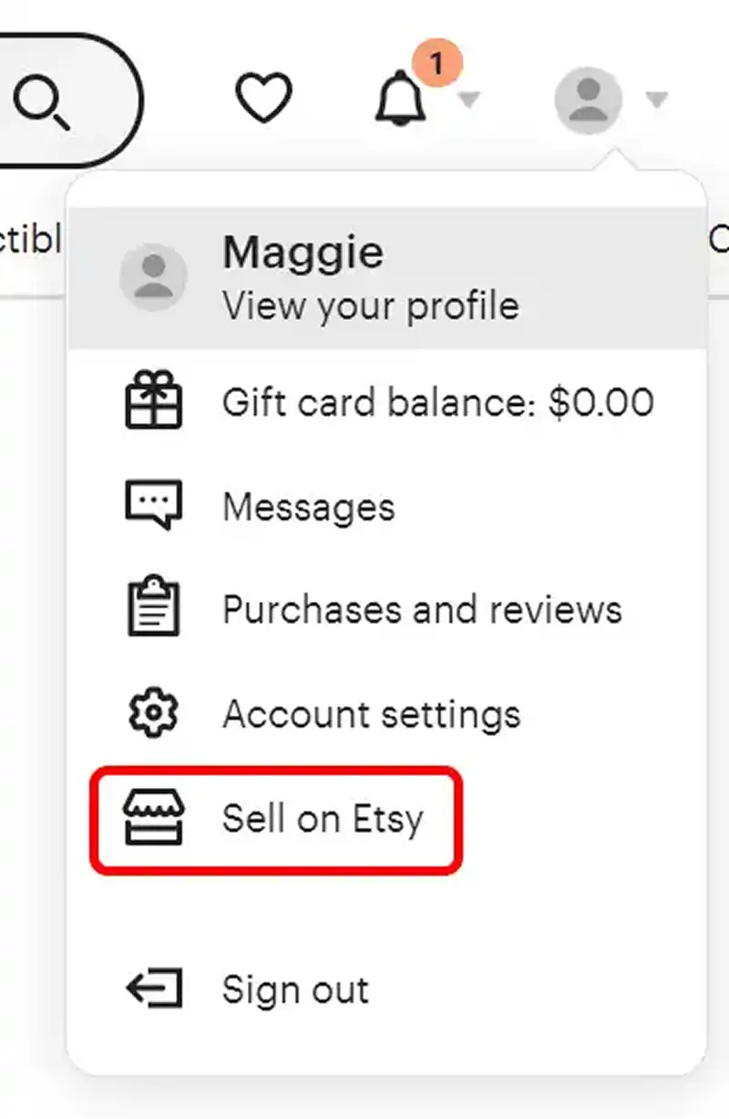Click Maggie's profile picture in the menu
The image size is (729, 1119).
point(153,275)
